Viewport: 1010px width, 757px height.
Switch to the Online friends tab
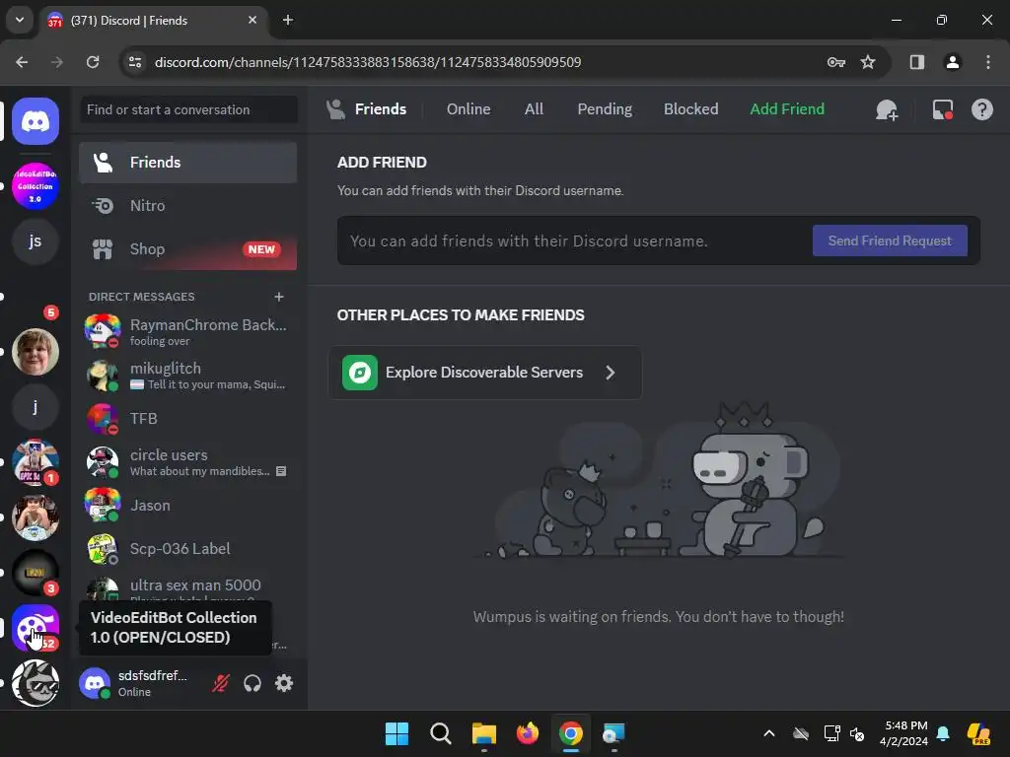click(469, 109)
